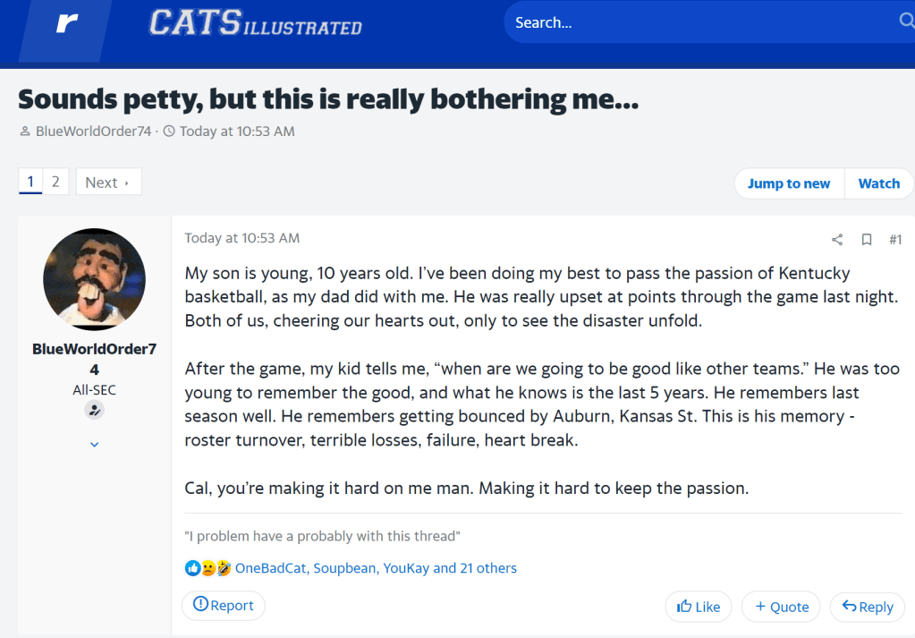Like the first post
This screenshot has width=915, height=638.
[699, 607]
